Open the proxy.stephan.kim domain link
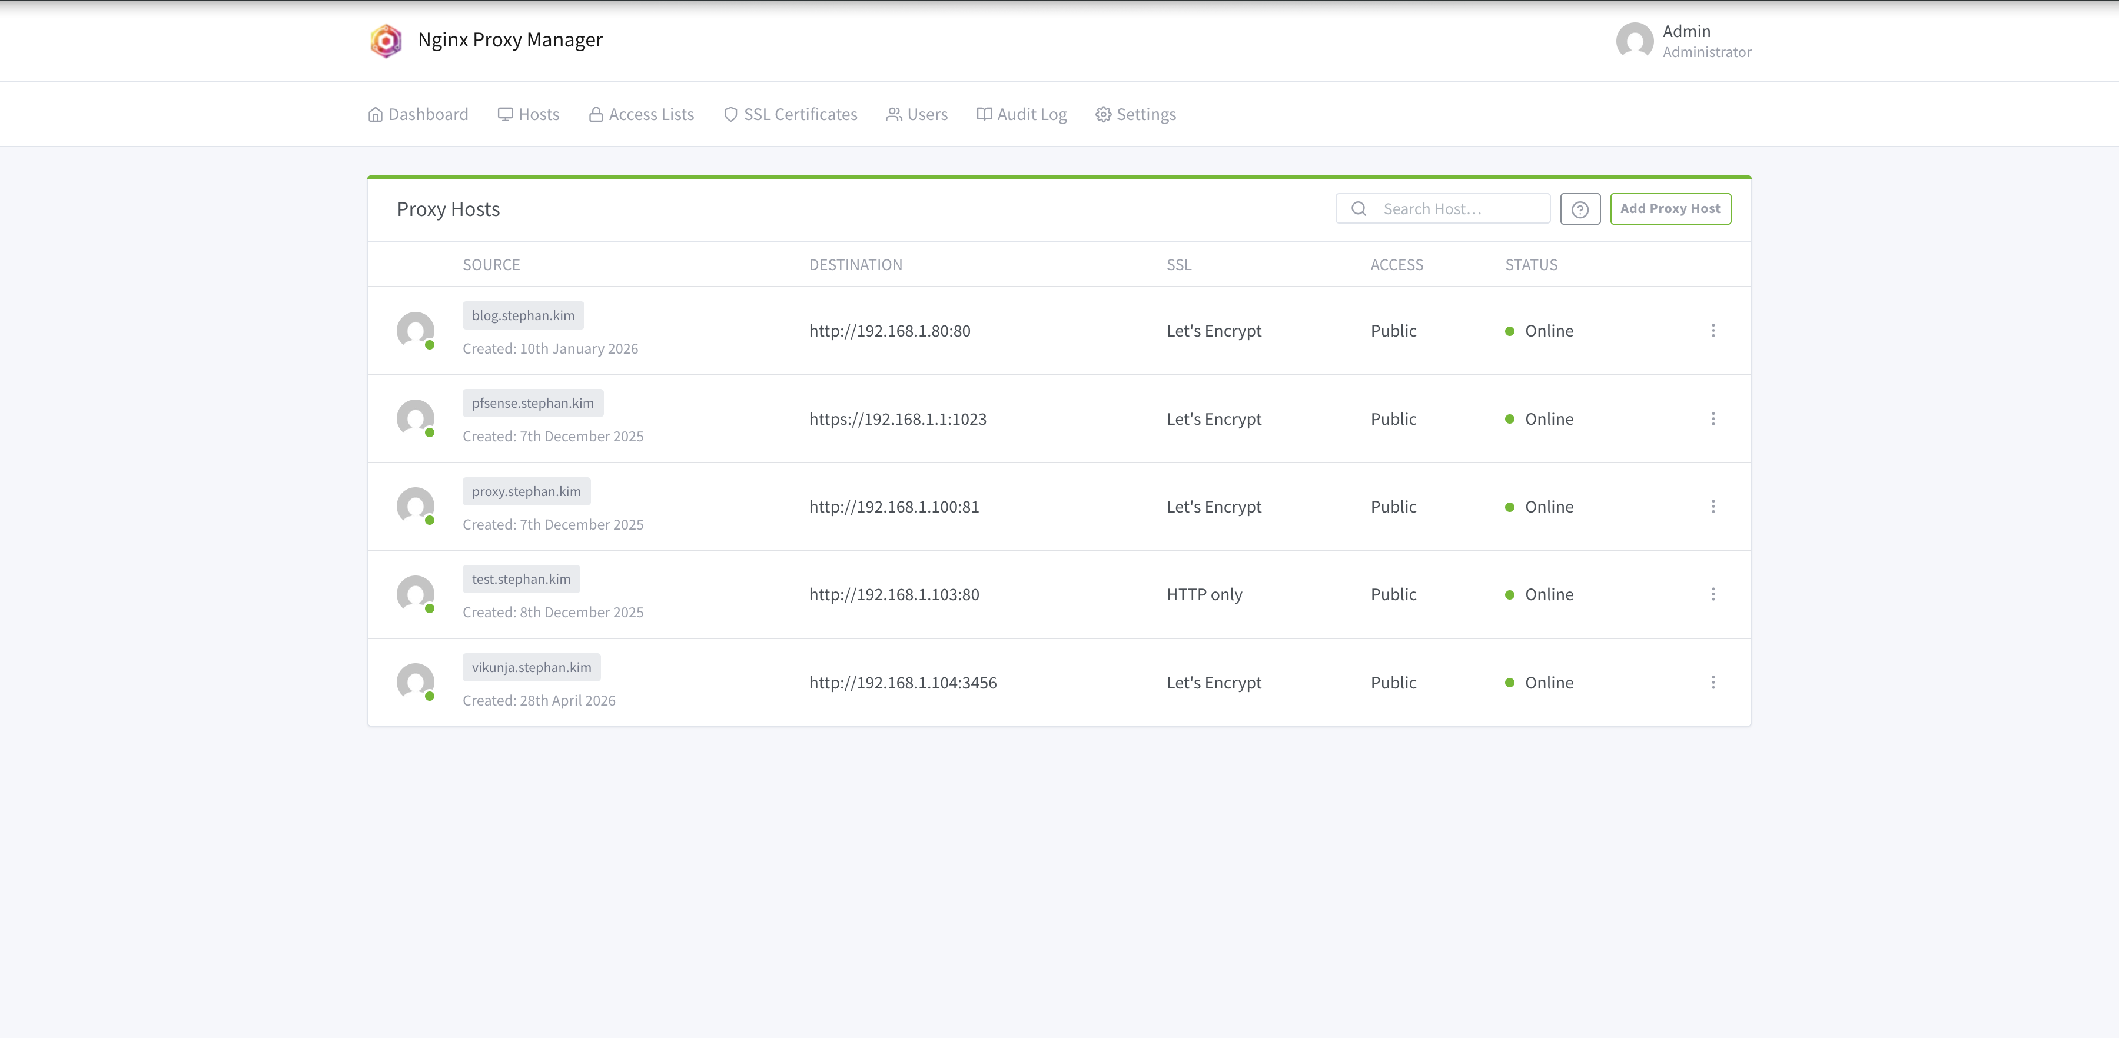The image size is (2119, 1038). click(x=526, y=491)
